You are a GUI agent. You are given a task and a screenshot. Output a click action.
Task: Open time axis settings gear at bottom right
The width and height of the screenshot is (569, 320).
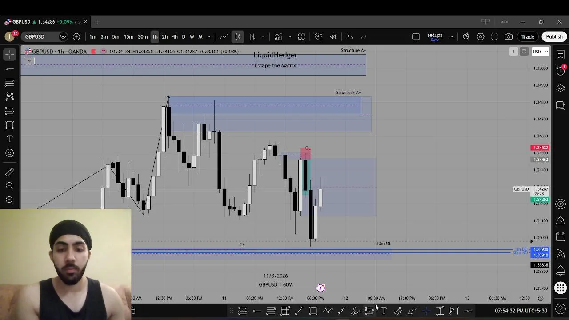point(541,298)
